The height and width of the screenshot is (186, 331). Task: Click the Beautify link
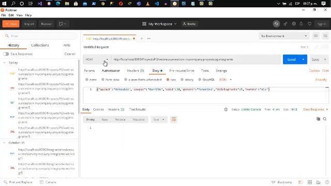pyautogui.click(x=321, y=80)
